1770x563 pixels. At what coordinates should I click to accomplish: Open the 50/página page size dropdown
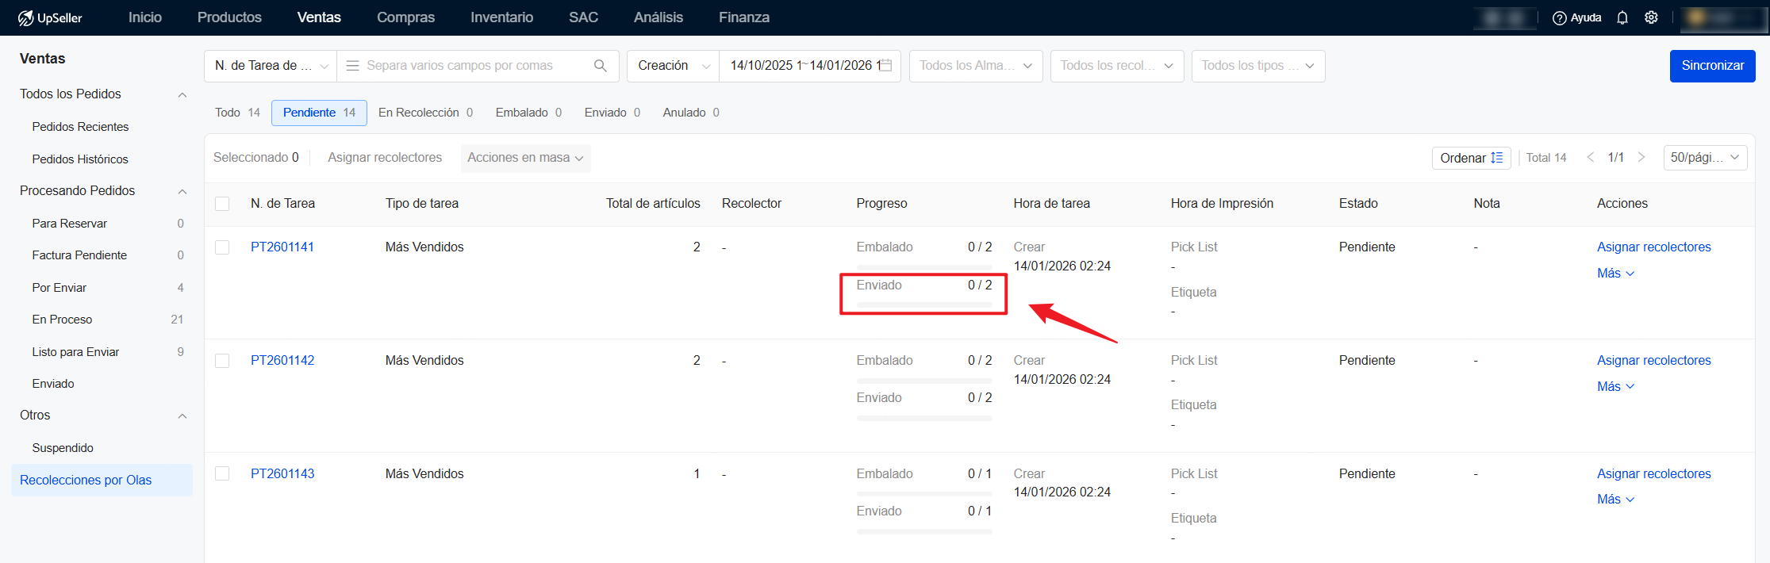coord(1705,158)
